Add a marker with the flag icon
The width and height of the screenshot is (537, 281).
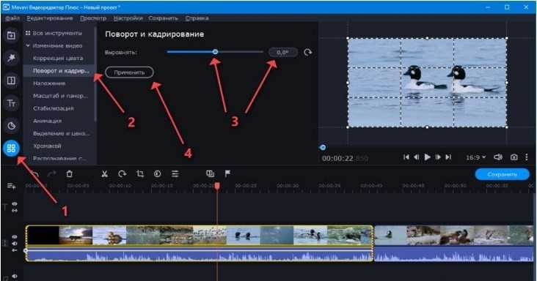pos(227,173)
